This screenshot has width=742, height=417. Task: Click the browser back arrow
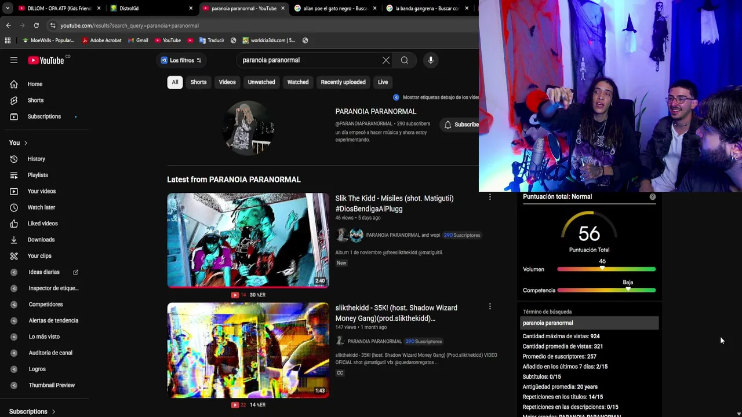[x=8, y=25]
